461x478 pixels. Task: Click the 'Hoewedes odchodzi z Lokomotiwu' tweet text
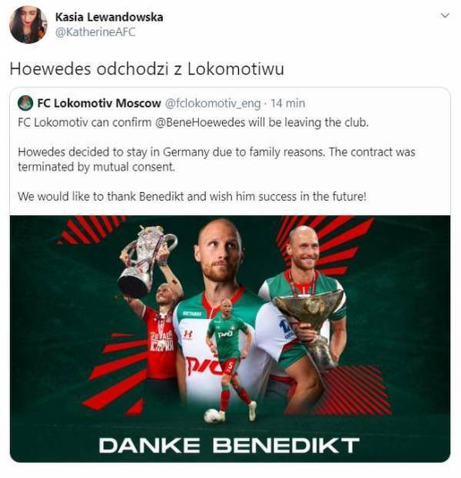click(147, 69)
